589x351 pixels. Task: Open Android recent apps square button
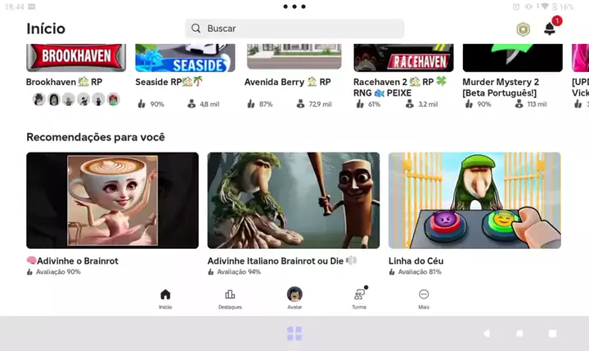(552, 333)
